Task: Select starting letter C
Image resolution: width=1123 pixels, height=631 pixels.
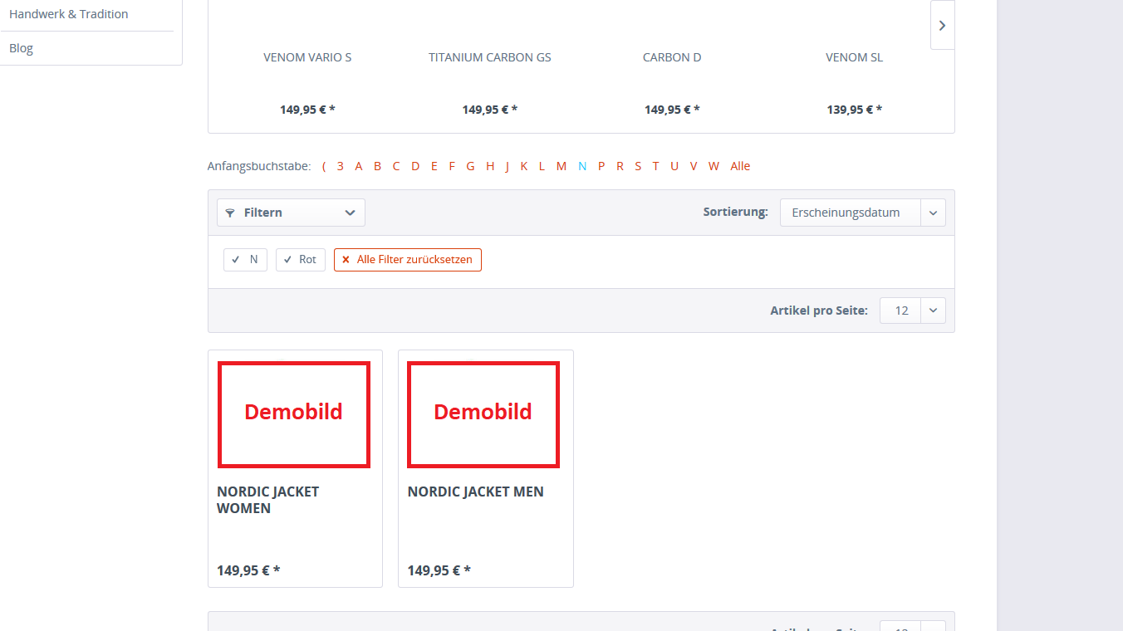Action: tap(396, 166)
